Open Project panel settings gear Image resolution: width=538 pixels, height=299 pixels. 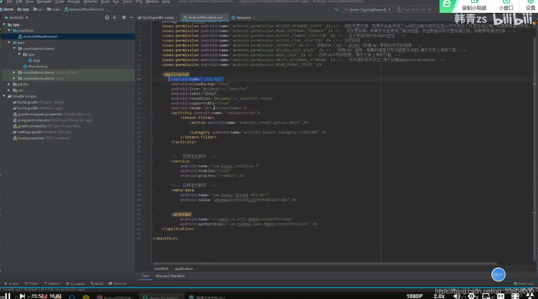tap(124, 17)
